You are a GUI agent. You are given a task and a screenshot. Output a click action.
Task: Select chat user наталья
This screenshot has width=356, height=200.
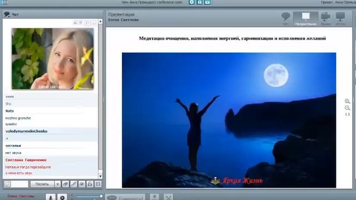(13, 146)
